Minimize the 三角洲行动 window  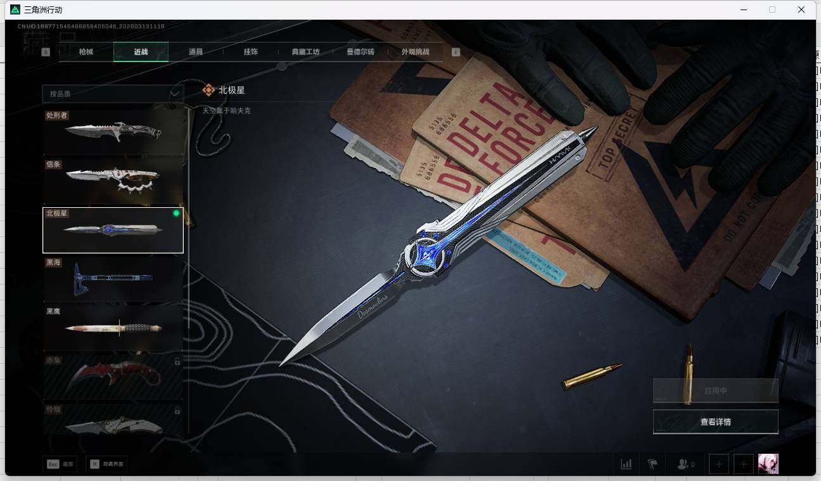click(x=742, y=10)
